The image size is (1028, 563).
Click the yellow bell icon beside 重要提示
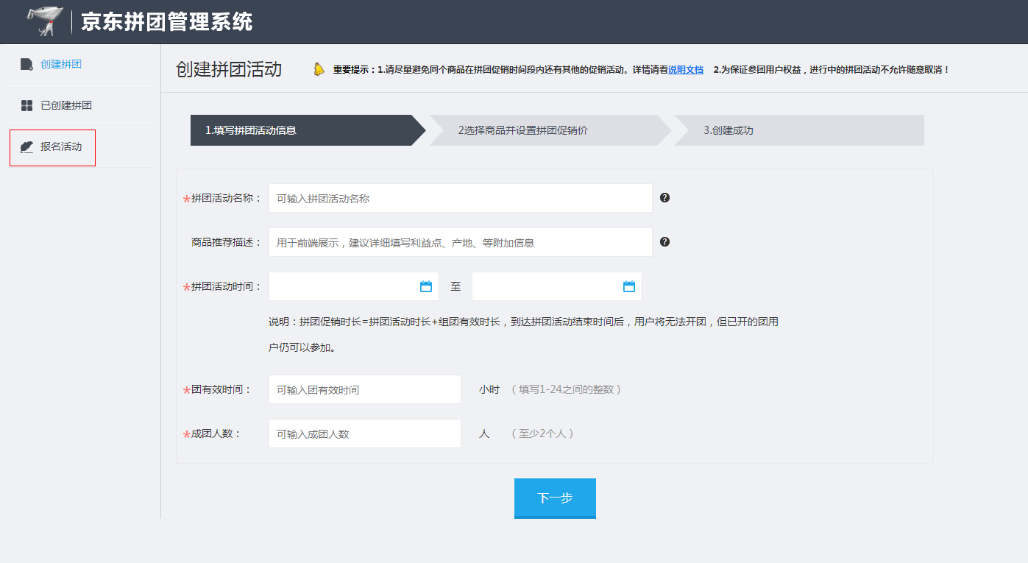click(318, 69)
